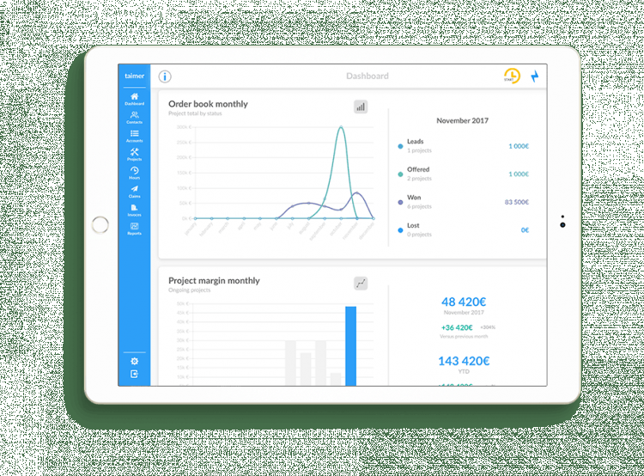Screen dimensions: 644x476
Task: Click the November 2017 heading
Action: pos(463,120)
